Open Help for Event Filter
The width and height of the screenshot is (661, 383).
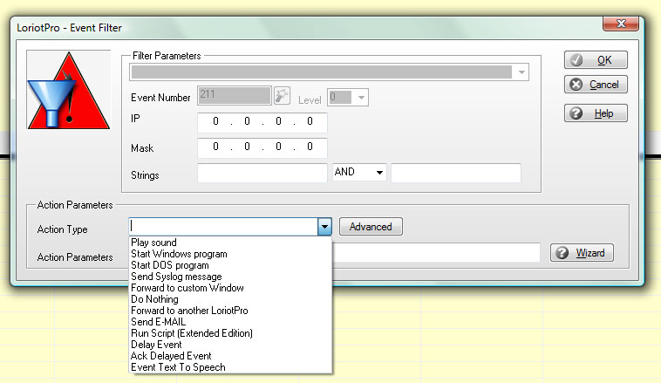pos(596,113)
